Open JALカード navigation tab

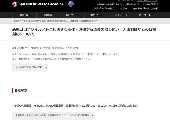[145, 15]
